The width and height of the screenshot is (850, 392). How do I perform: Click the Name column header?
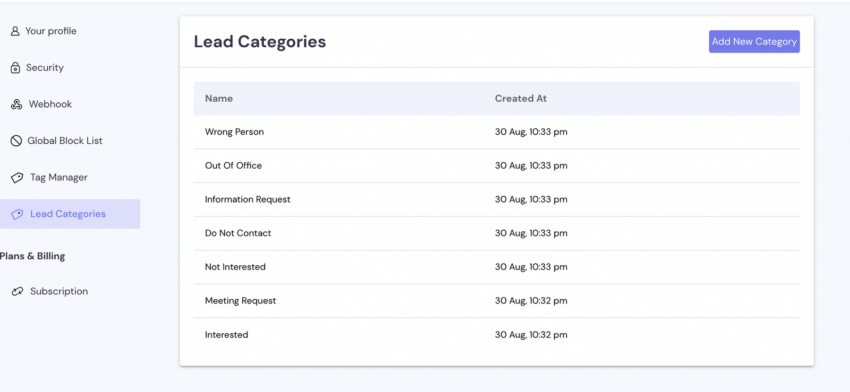219,99
